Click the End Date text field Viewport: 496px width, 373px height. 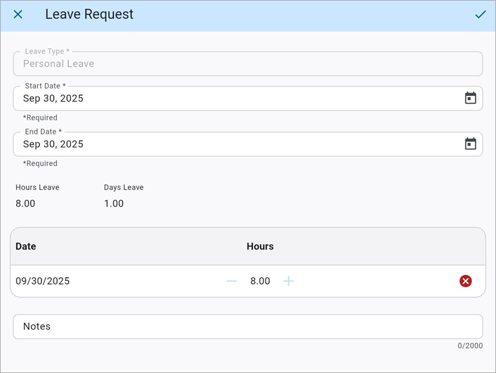coord(235,144)
